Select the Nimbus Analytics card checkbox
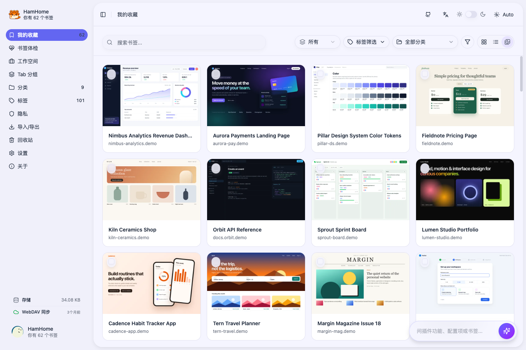 [x=111, y=74]
